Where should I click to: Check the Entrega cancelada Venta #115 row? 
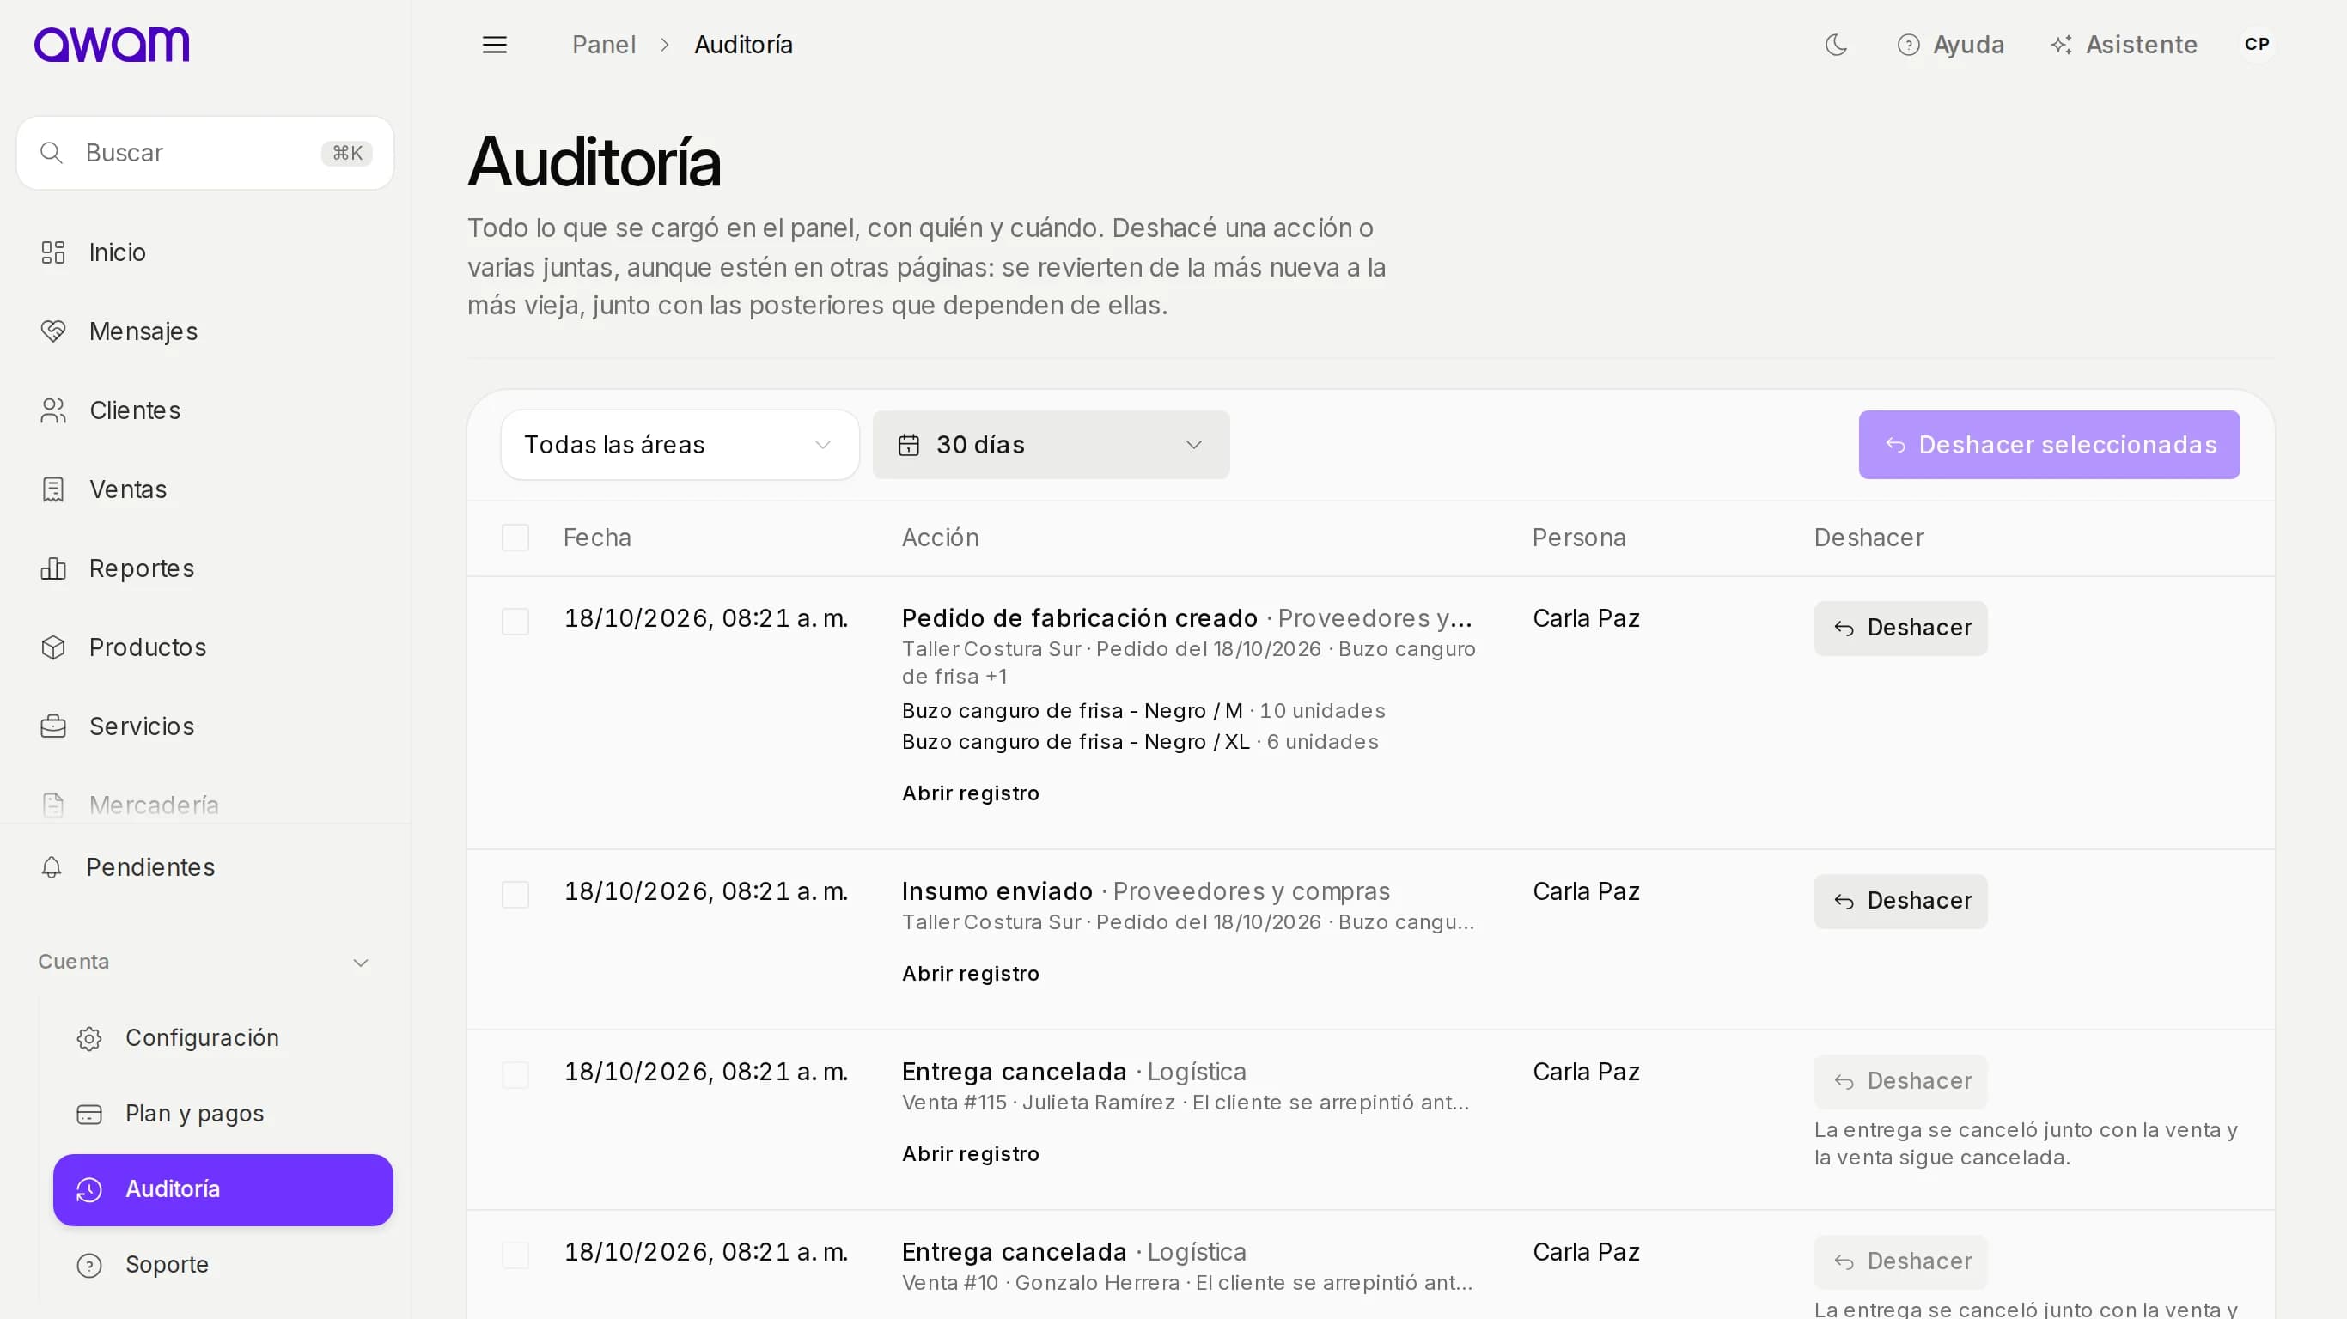pos(515,1075)
